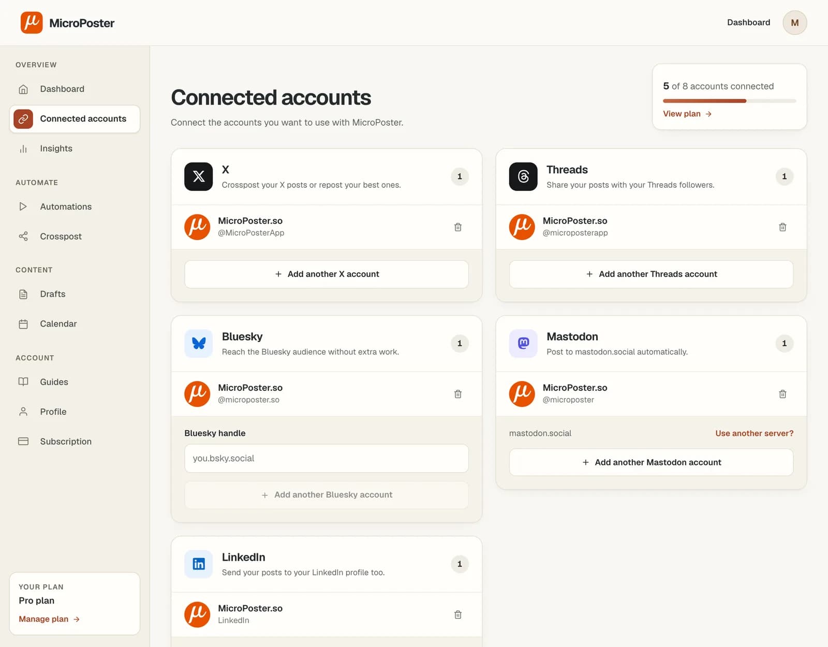828x647 pixels.
Task: Click the Bluesky handle input field
Action: coord(327,459)
